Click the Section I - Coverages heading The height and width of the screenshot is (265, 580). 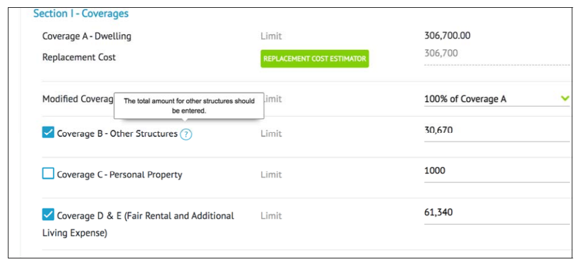pyautogui.click(x=81, y=14)
